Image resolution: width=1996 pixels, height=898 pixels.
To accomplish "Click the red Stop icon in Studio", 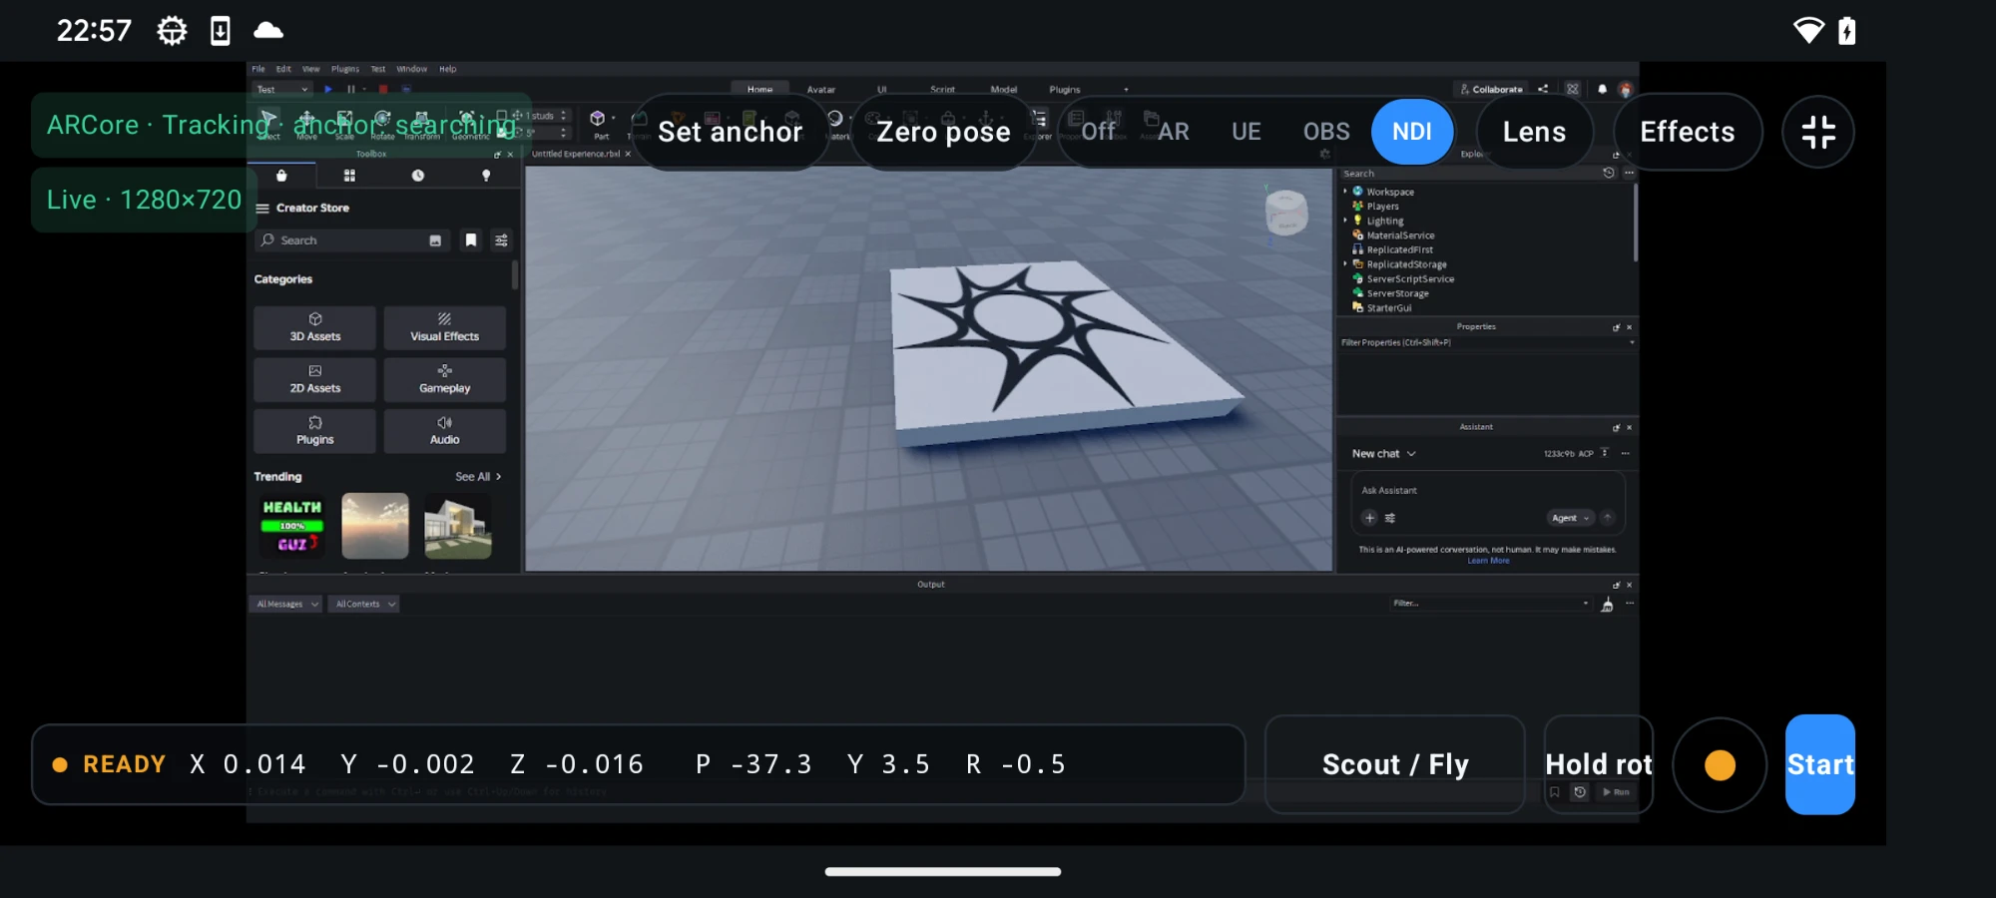I will [383, 90].
